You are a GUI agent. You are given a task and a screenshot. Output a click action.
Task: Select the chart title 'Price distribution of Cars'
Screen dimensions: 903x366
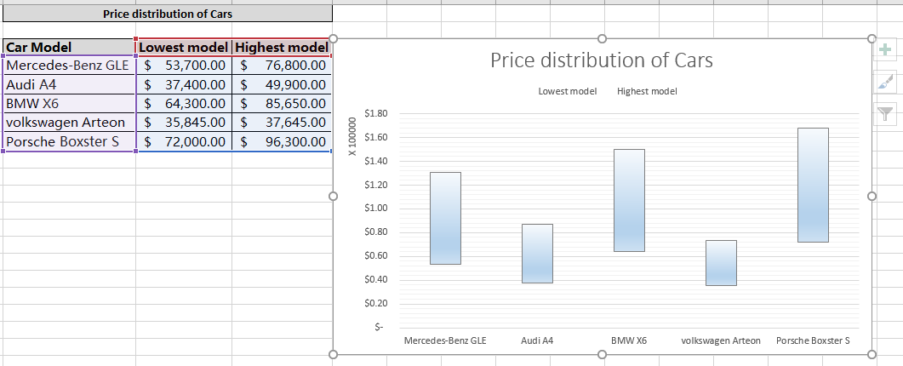coord(602,60)
